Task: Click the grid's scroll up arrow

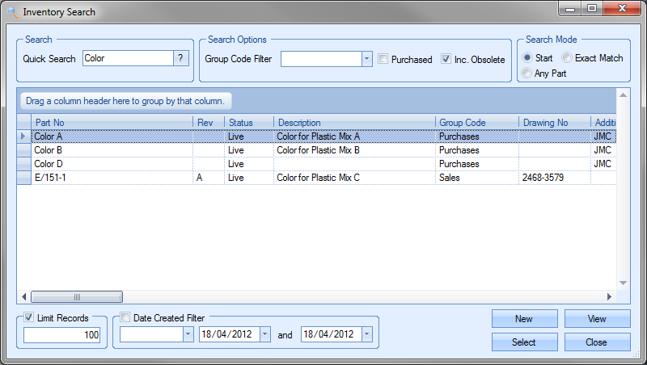Action: tap(623, 94)
